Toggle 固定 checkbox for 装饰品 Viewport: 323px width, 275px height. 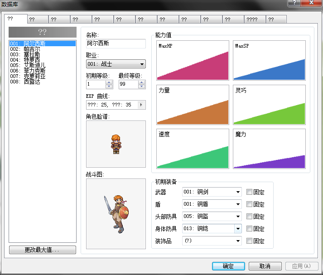point(249,241)
